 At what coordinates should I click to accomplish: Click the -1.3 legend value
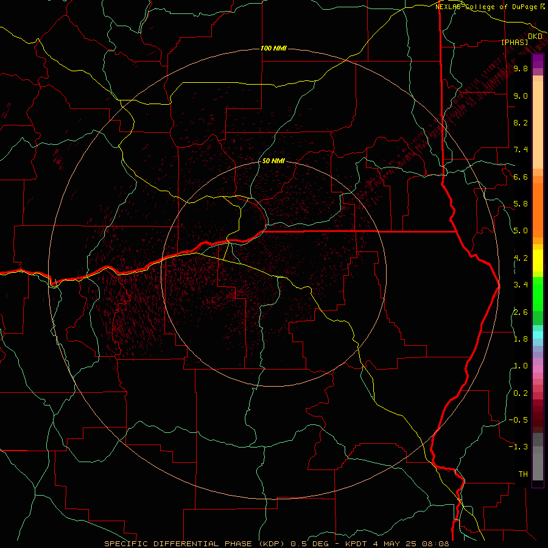pyautogui.click(x=518, y=447)
